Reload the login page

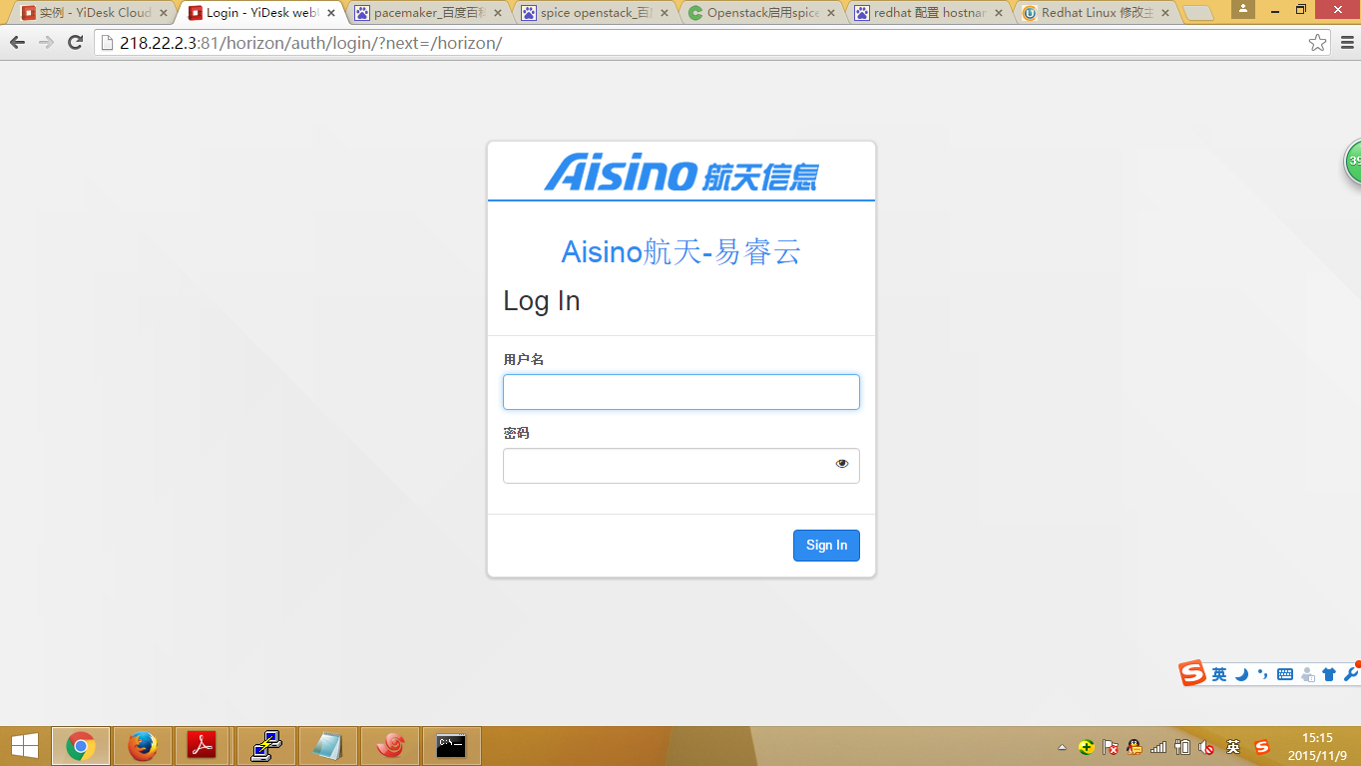[x=75, y=42]
